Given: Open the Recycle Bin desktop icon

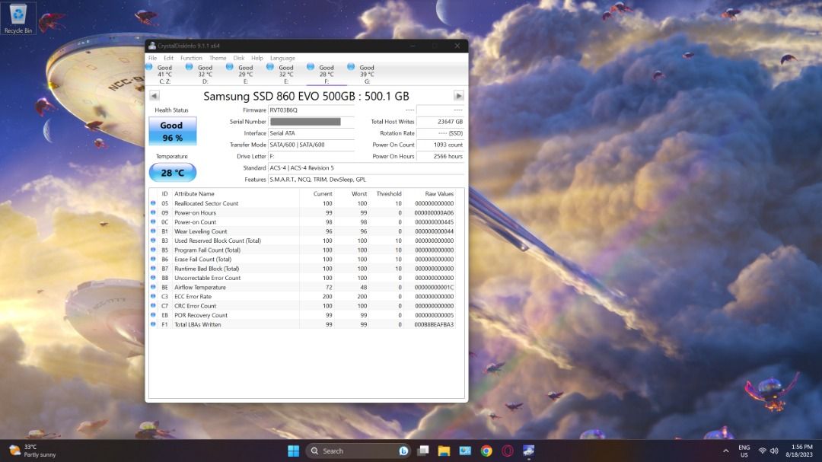Looking at the screenshot, I should pyautogui.click(x=18, y=18).
